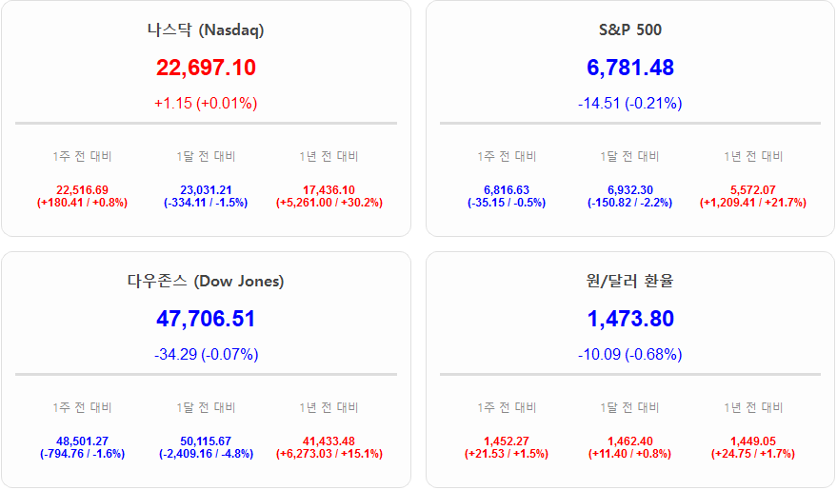Click S&P 500's one-year-ago value 5,572.07

[x=752, y=190]
